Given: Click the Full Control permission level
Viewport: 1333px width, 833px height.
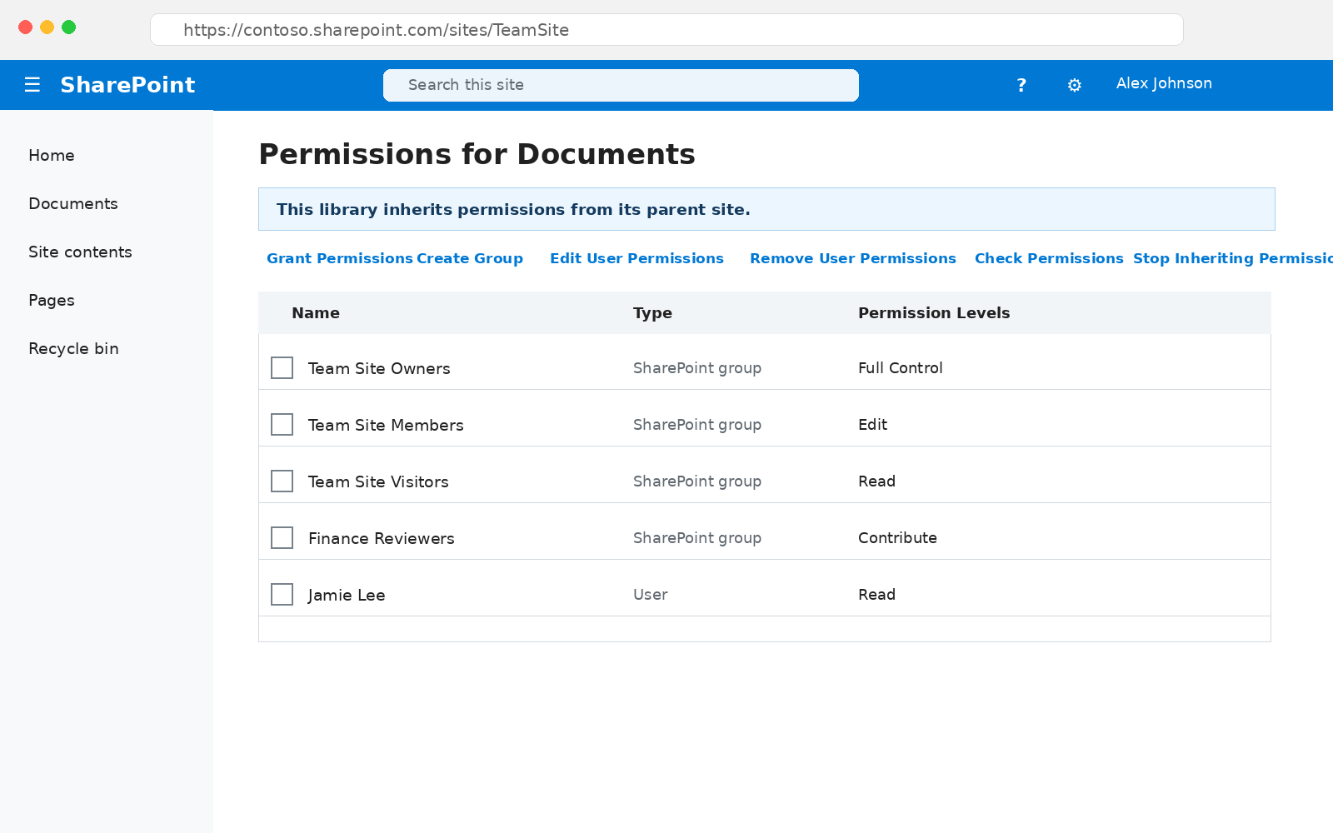Looking at the screenshot, I should coord(901,368).
